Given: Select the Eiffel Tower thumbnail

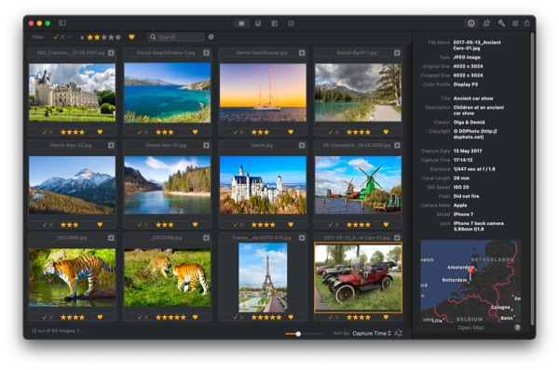Looking at the screenshot, I should tap(263, 277).
